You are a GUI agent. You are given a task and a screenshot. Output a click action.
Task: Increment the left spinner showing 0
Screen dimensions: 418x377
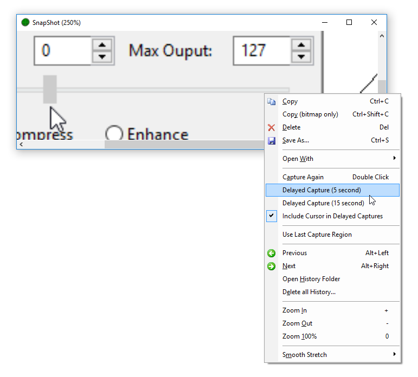(102, 45)
